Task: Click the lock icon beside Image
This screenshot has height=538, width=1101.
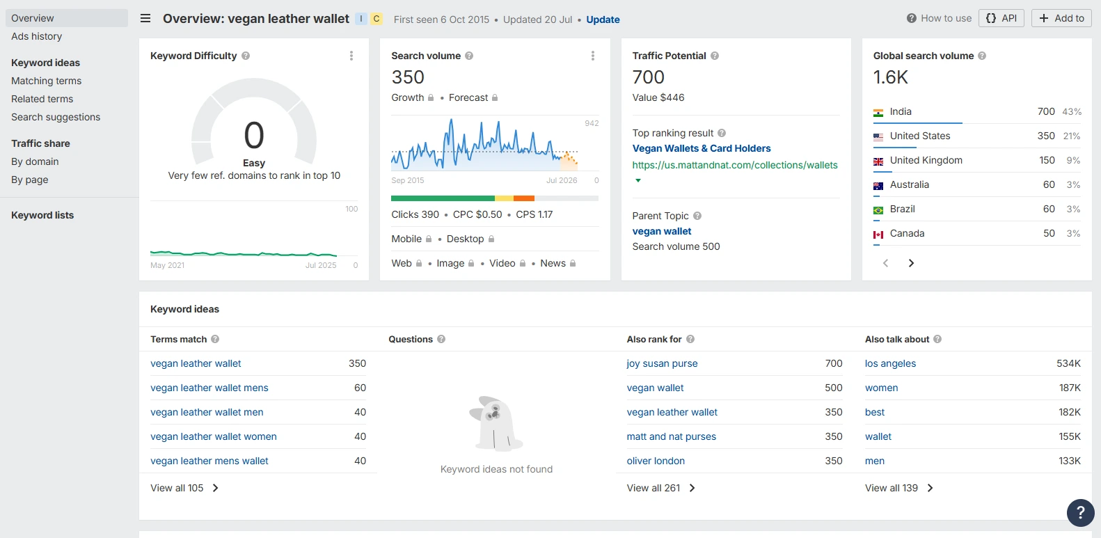Action: [471, 263]
